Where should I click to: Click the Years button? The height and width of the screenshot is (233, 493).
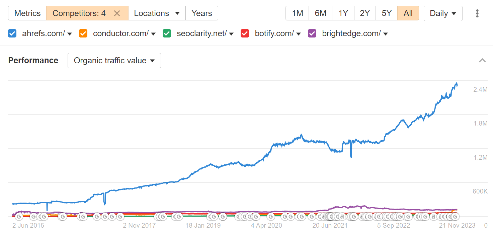[202, 13]
